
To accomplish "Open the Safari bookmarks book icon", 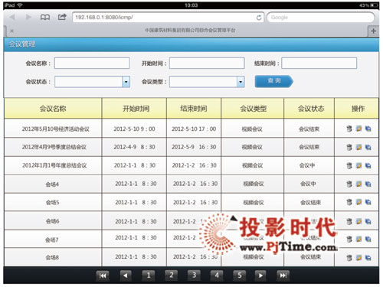I will [45, 18].
